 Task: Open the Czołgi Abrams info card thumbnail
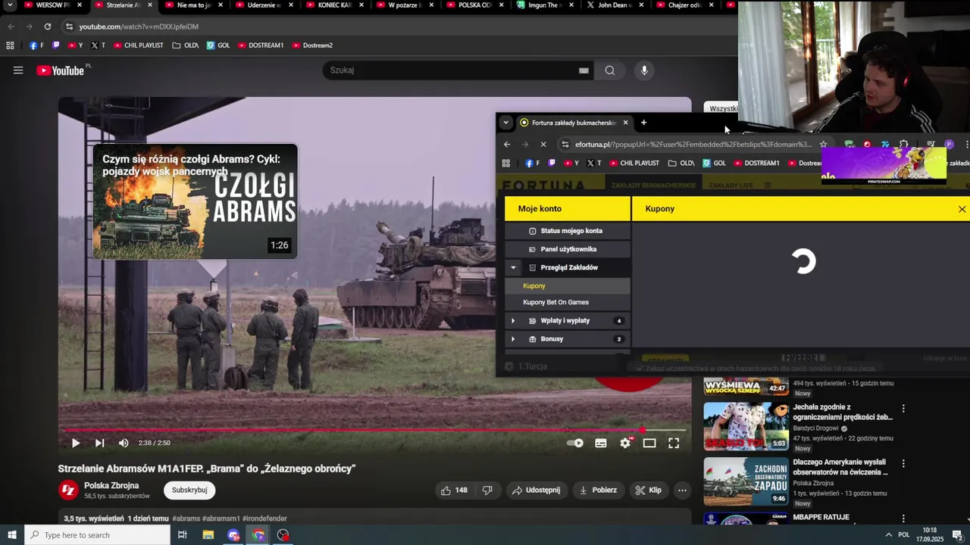point(195,201)
